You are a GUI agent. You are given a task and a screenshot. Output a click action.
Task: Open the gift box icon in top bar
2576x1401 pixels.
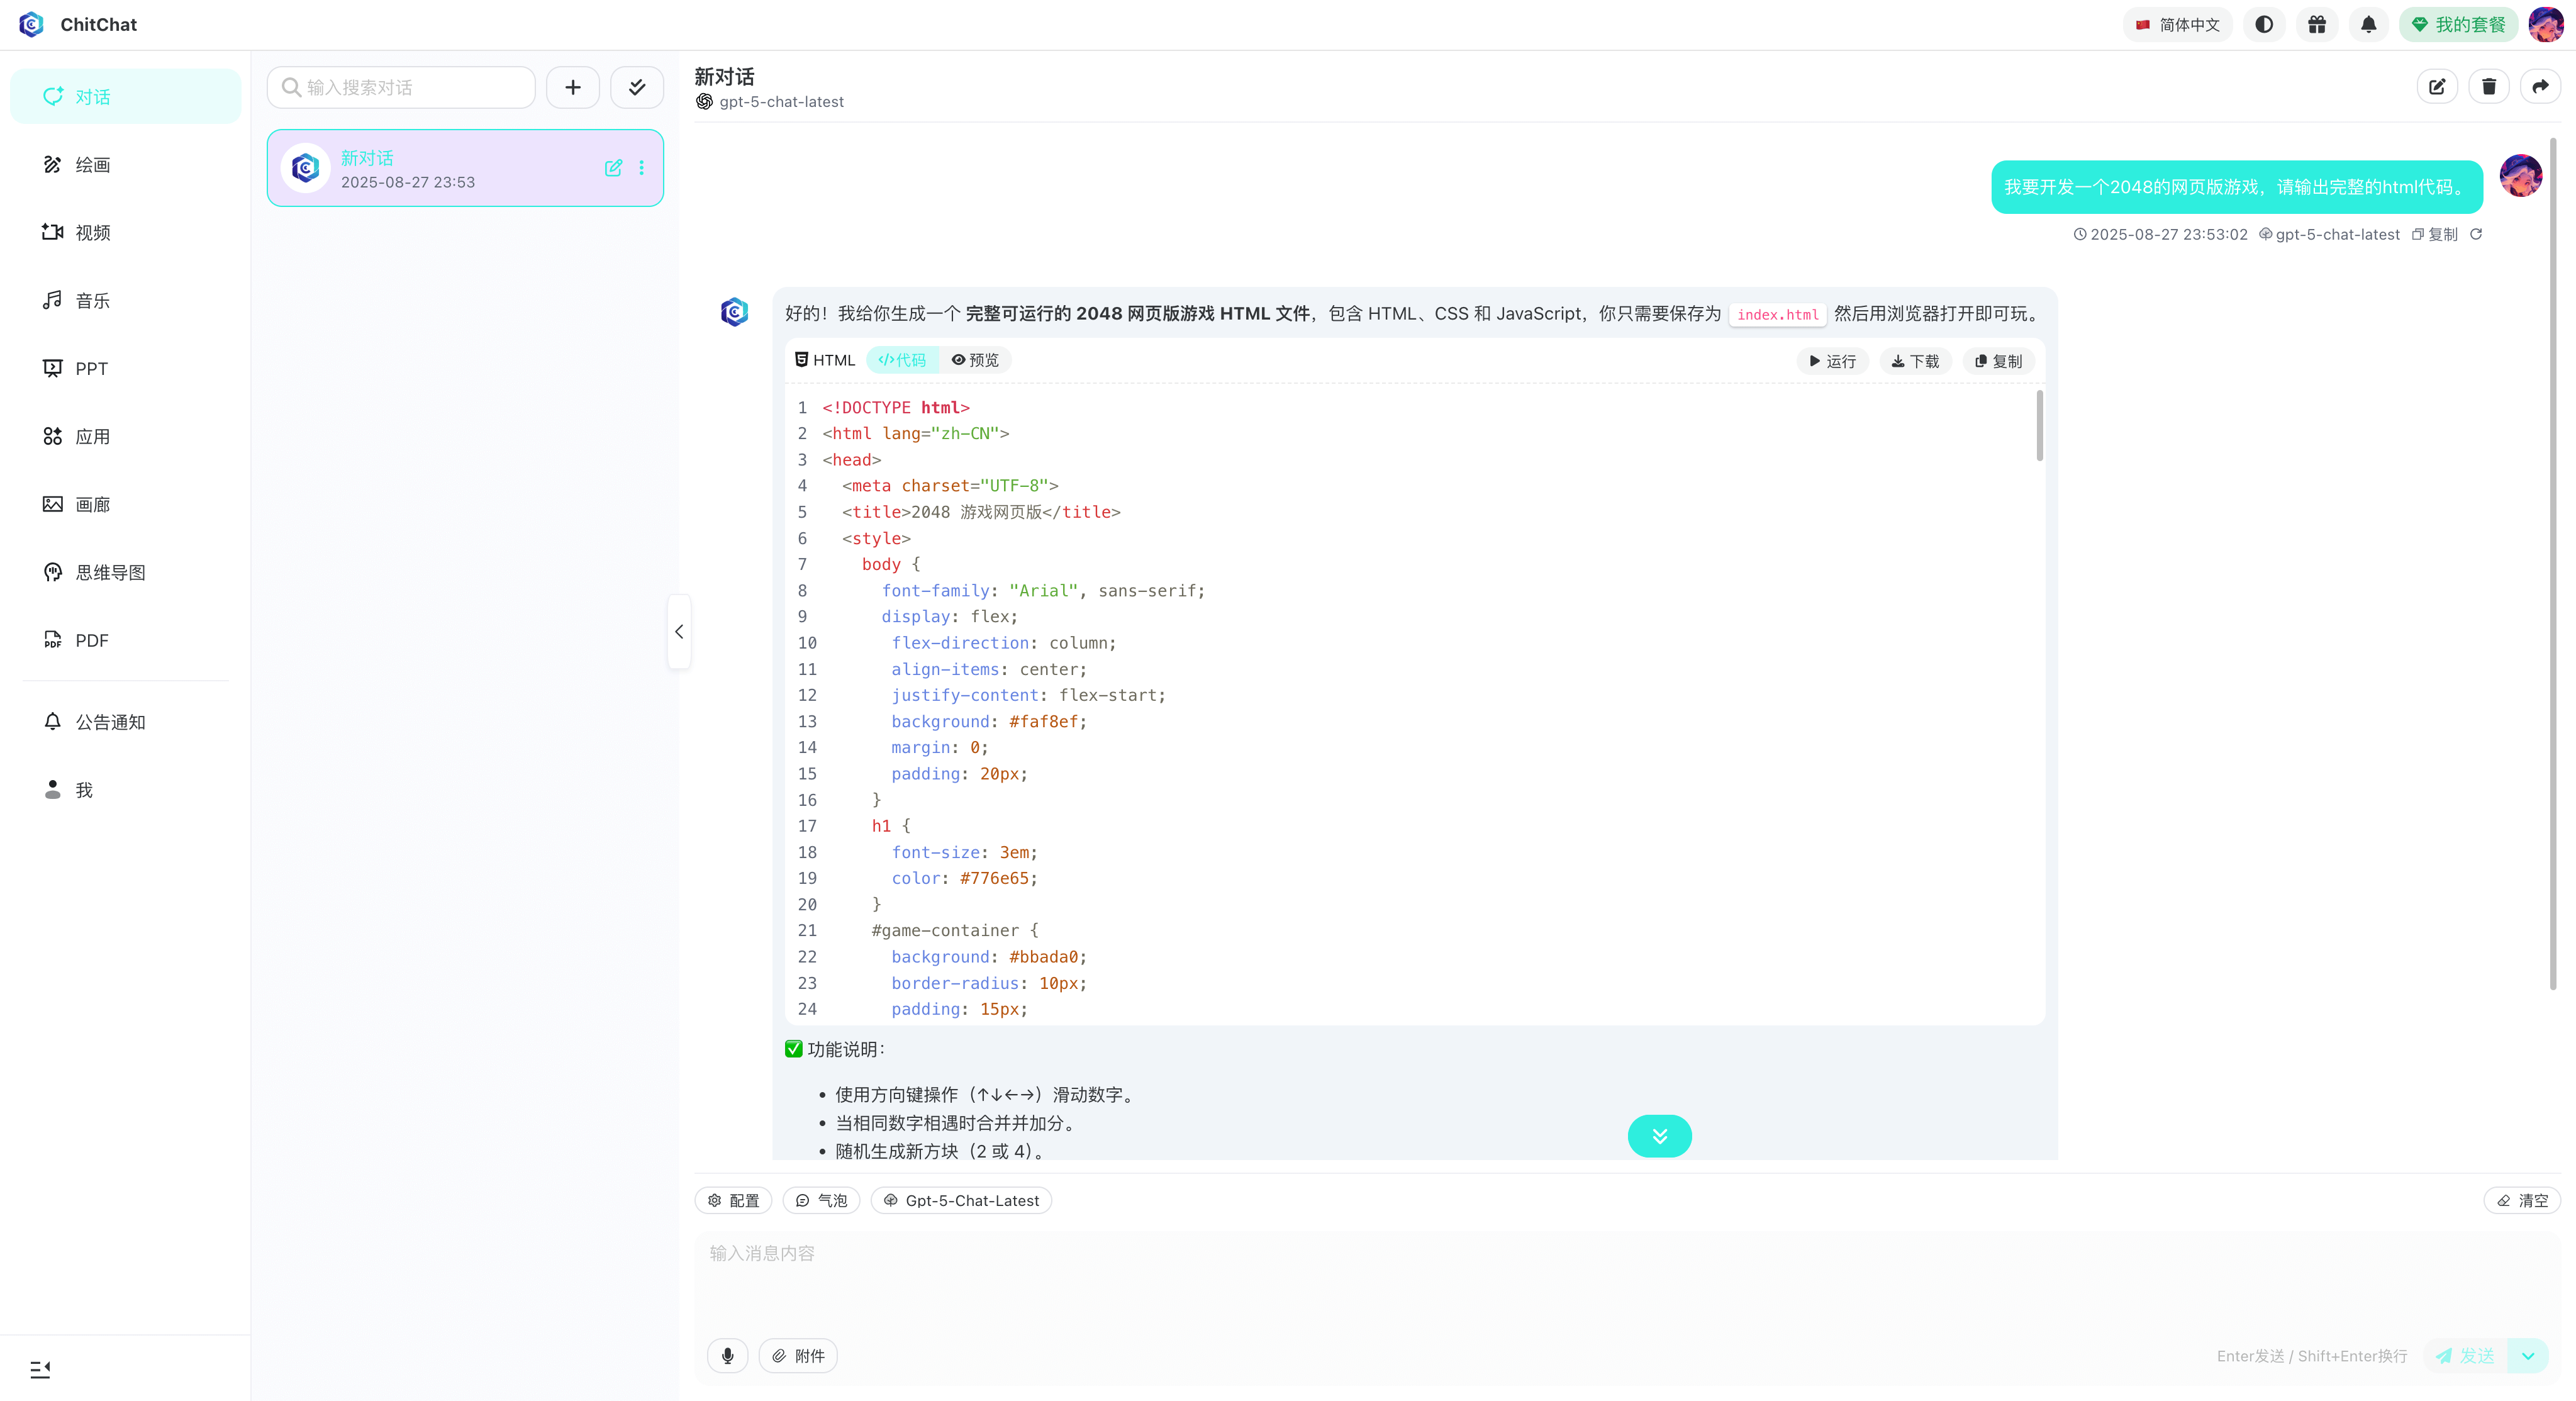tap(2317, 25)
